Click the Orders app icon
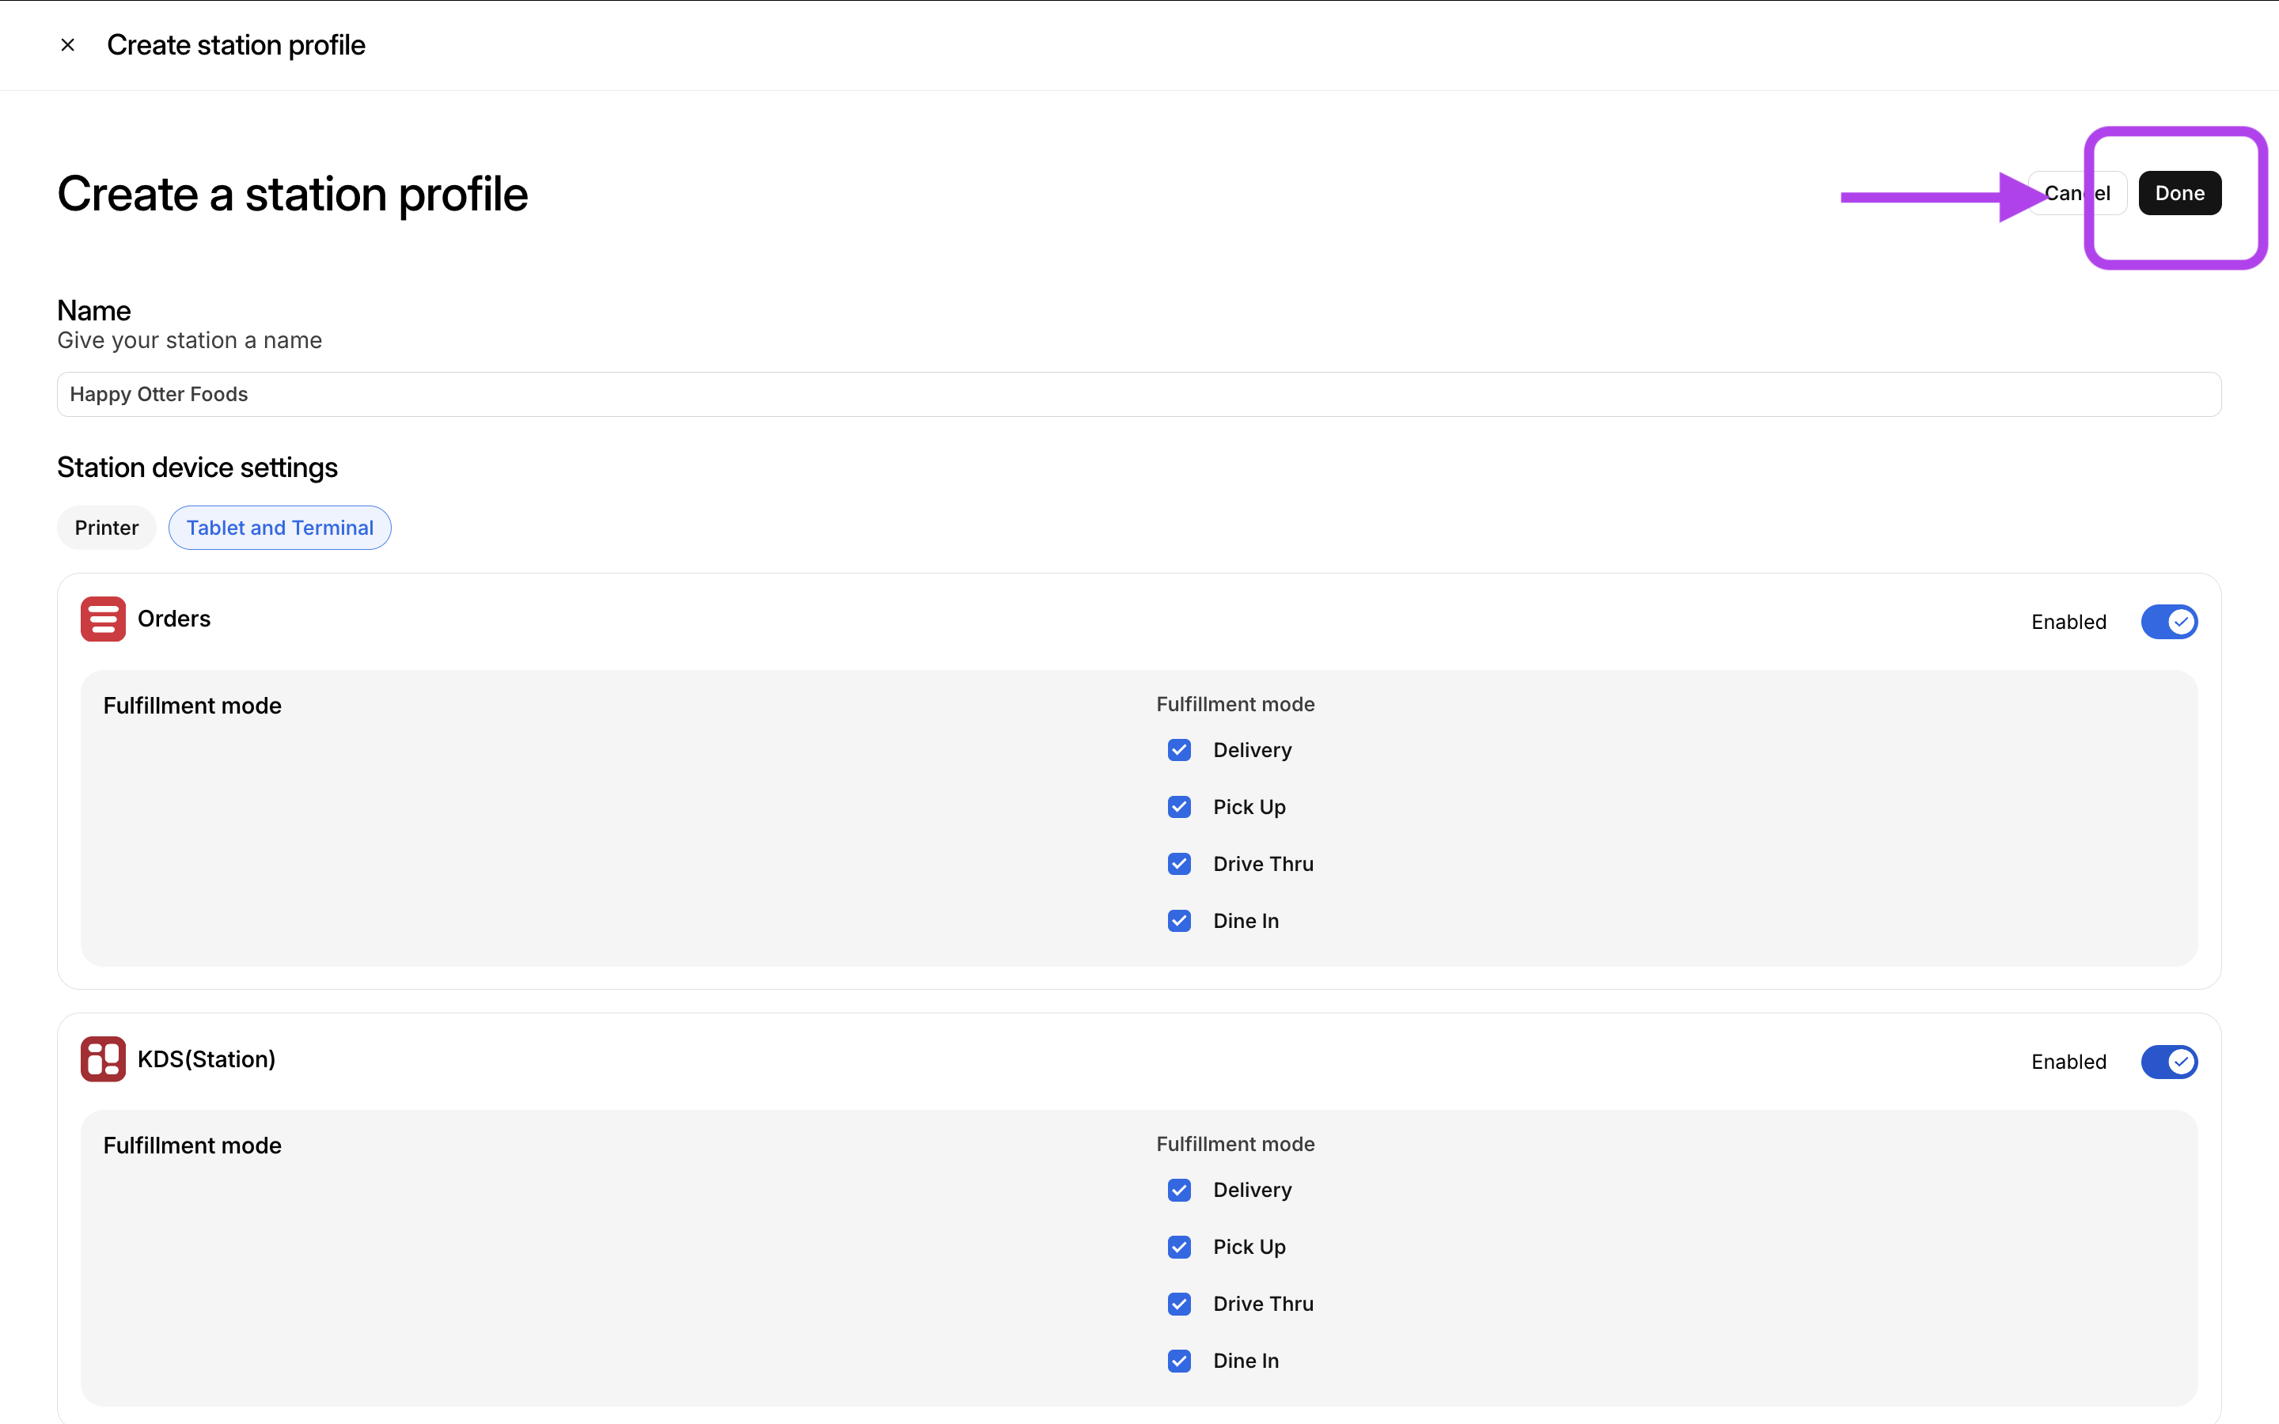The height and width of the screenshot is (1424, 2279). coord(104,619)
